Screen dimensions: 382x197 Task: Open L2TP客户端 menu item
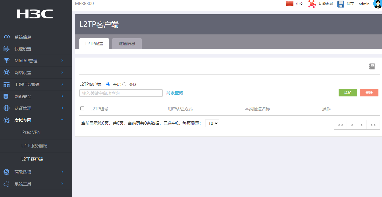(32, 159)
